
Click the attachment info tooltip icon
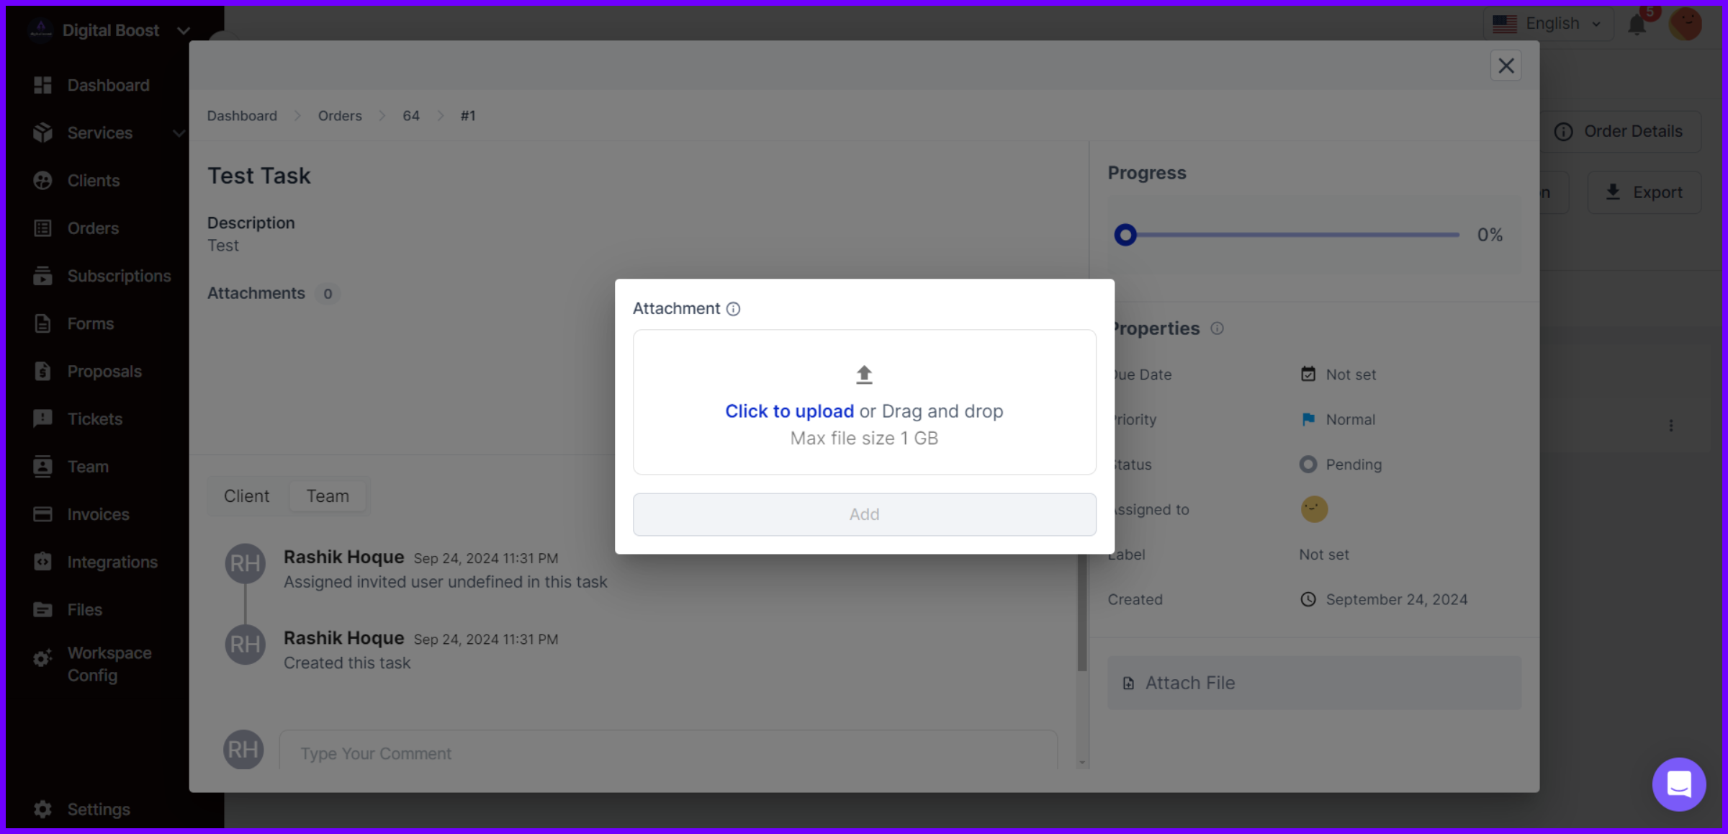pos(733,308)
